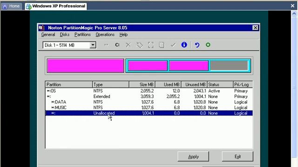
Task: Close the Norton PartitionMagic window
Action: click(x=255, y=28)
